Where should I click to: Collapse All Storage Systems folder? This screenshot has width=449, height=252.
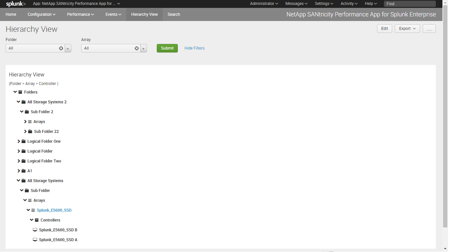pos(18,180)
